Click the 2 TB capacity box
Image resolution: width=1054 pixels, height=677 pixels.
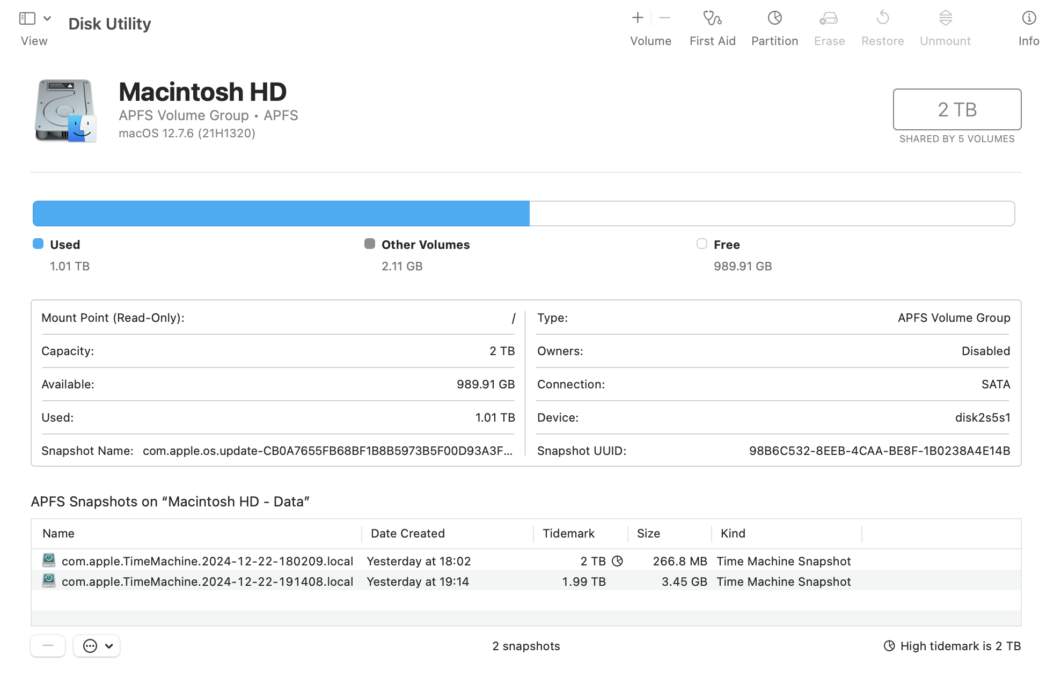[x=957, y=109]
